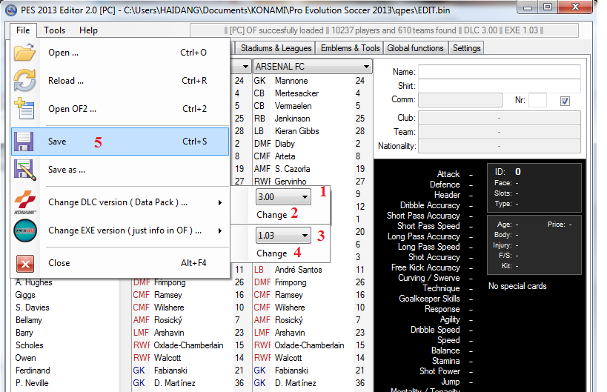Click the Nationality button field
Viewport: 607px width, 392px height.
[x=500, y=146]
